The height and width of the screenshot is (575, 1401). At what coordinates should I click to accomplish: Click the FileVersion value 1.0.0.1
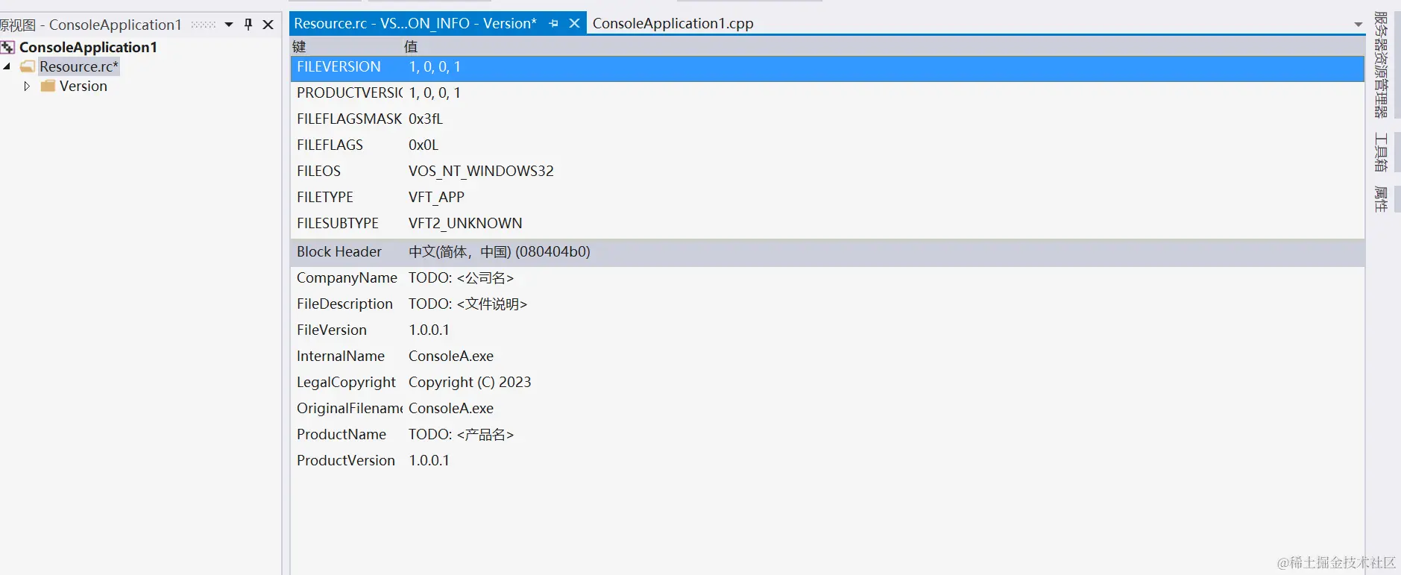point(429,330)
